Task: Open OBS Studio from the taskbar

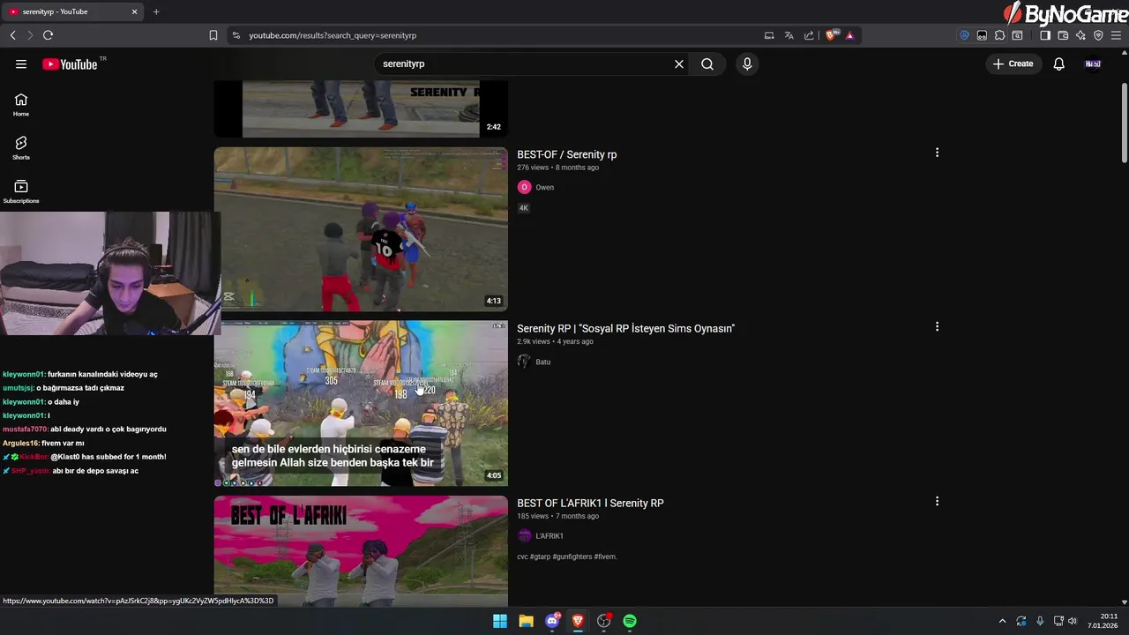Action: (x=604, y=621)
